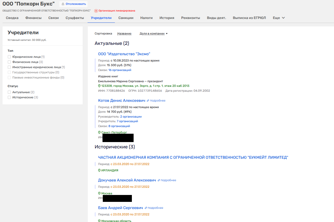Image resolution: width=334 pixels, height=222 pixels.
Task: Click link icon beside Докучаев Алексей Алексеевич
Action: 159,180
